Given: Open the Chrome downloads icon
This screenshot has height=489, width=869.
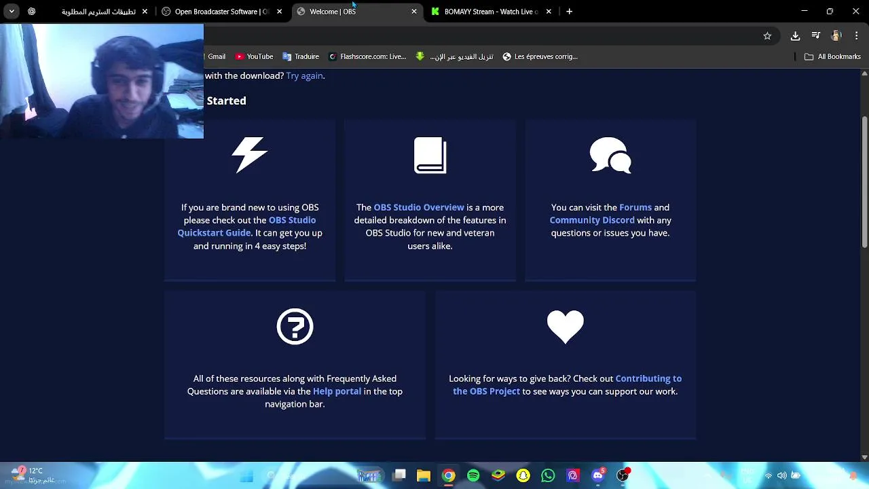Looking at the screenshot, I should pos(795,36).
